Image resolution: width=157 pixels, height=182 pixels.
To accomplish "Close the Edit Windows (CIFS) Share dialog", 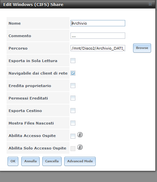I will (150, 4).
